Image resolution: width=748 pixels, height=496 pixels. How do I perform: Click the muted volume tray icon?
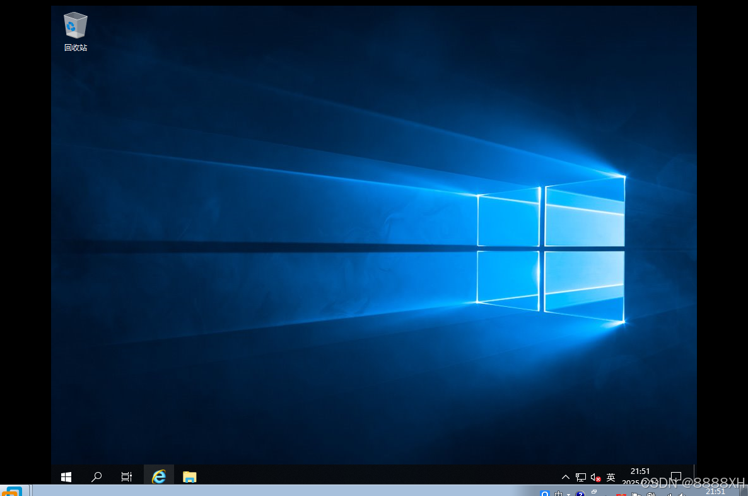click(x=595, y=477)
